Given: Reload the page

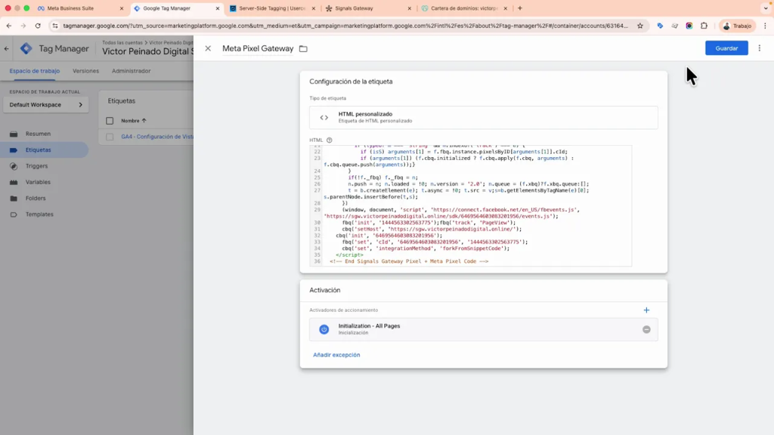Looking at the screenshot, I should [x=38, y=26].
